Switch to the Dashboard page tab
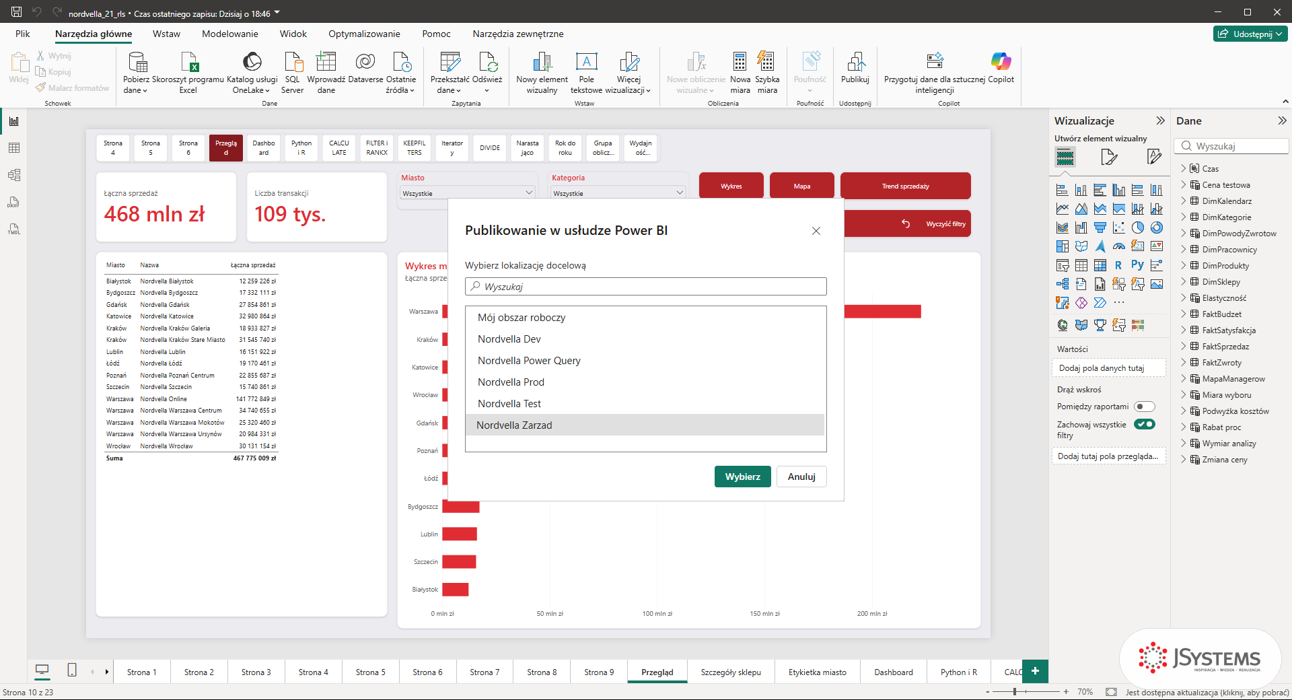This screenshot has height=700, width=1292. pos(894,672)
